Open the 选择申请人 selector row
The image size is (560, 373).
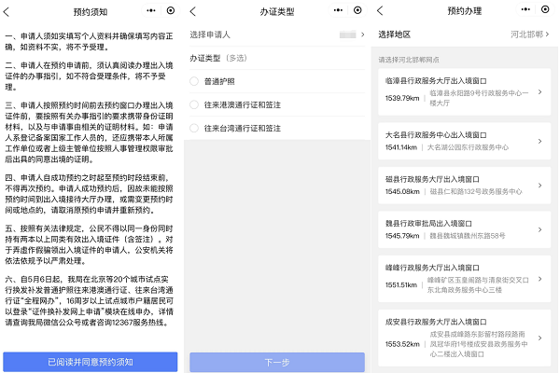tap(277, 35)
